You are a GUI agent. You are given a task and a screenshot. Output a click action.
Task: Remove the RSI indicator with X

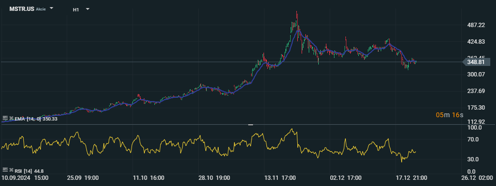11,171
